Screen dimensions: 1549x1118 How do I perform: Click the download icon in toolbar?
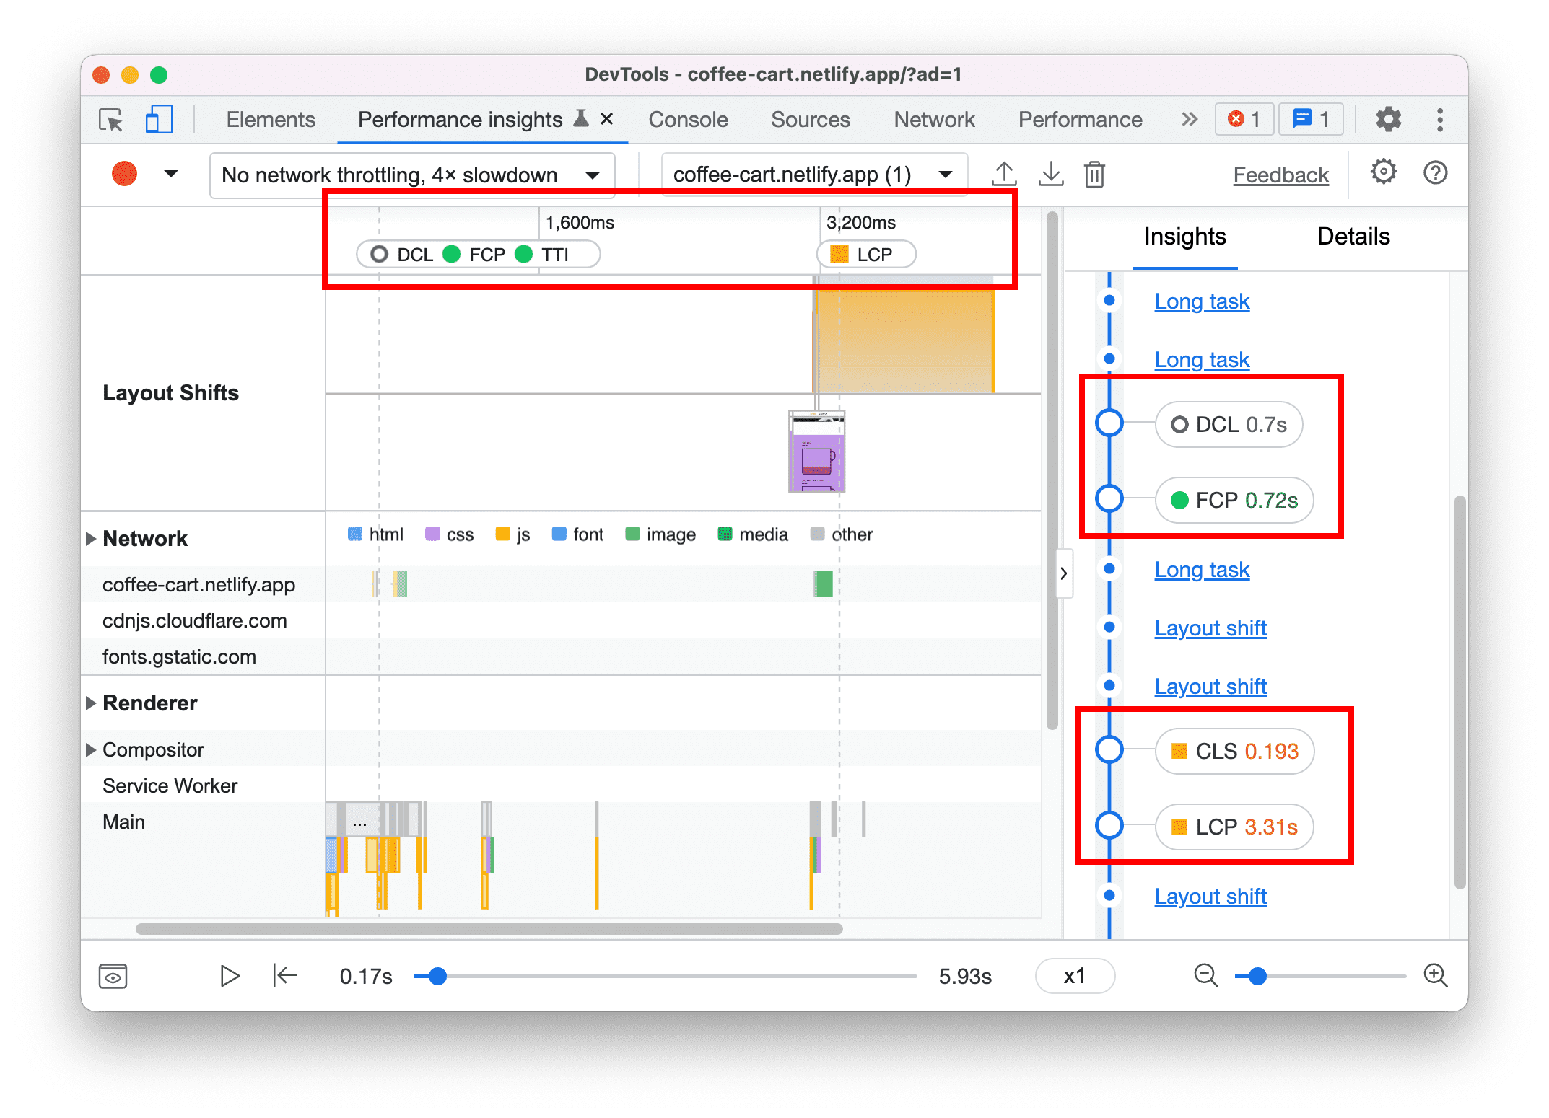1050,173
